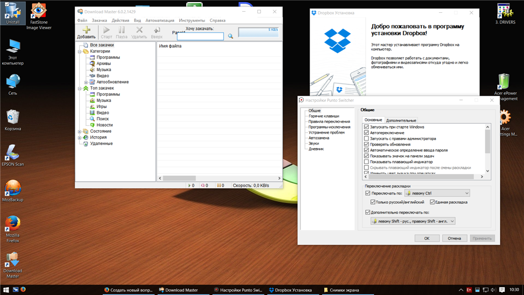Click the En language indicator in tray
This screenshot has width=524, height=295.
click(469, 290)
